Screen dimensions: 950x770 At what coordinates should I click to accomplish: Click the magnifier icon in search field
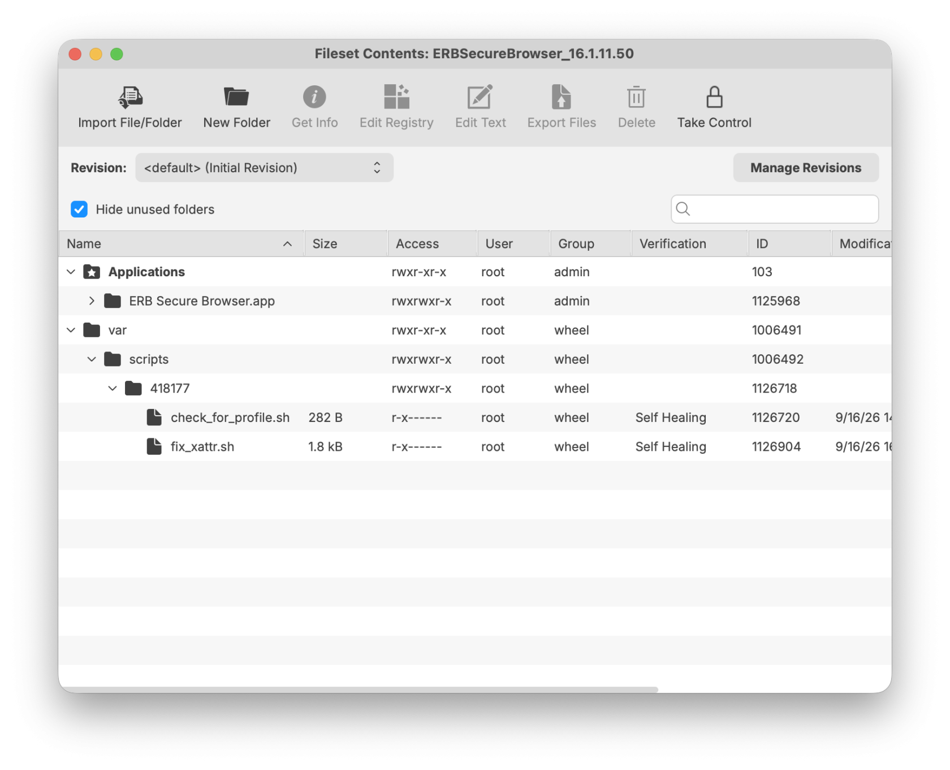[x=683, y=209]
